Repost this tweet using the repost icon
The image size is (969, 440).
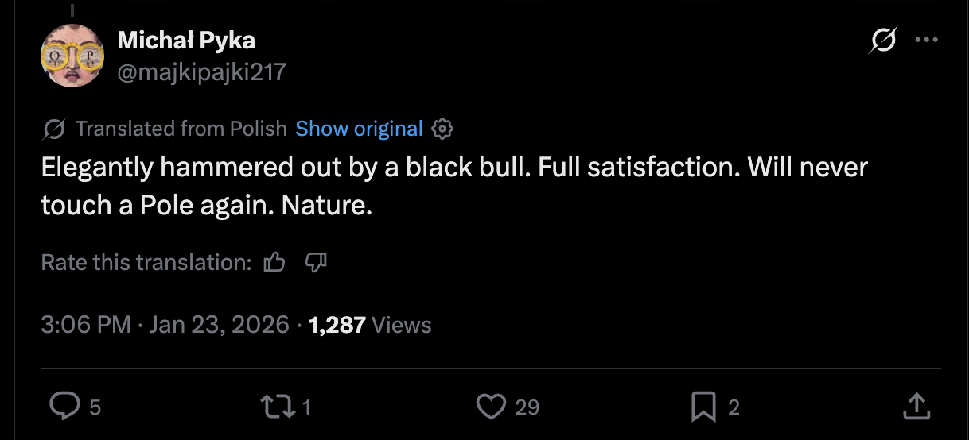tap(276, 407)
